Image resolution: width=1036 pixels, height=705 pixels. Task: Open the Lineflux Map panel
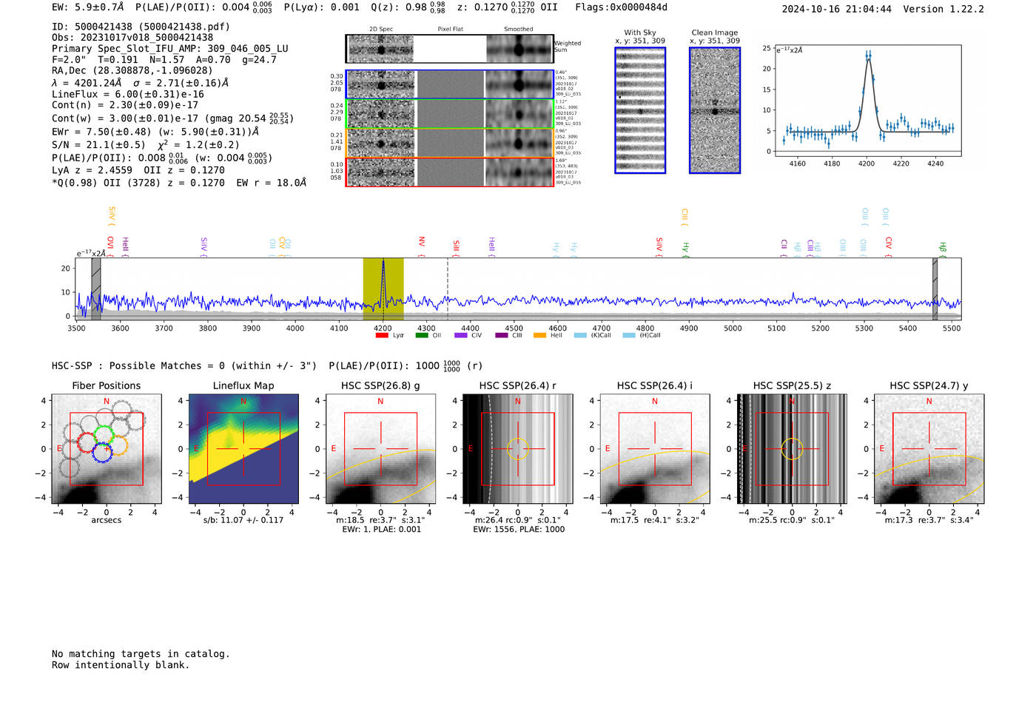243,448
